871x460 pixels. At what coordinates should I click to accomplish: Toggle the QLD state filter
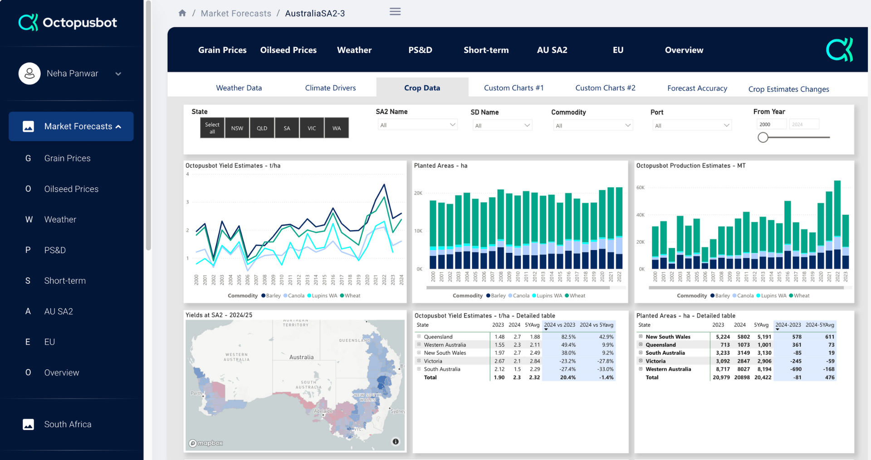pos(262,128)
